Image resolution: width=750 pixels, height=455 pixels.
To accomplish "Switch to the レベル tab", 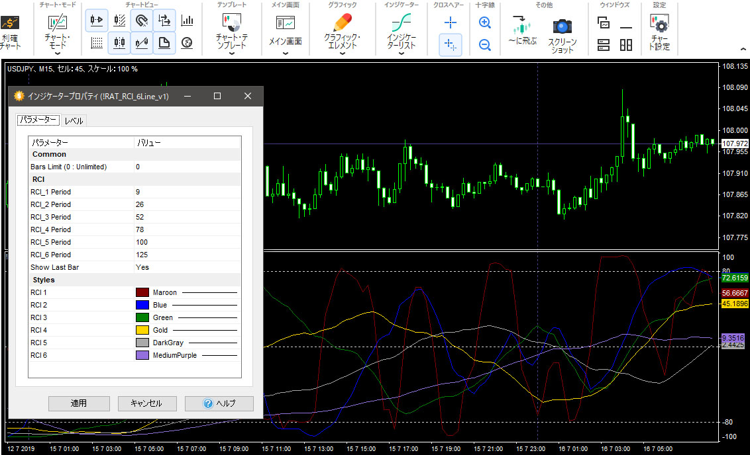I will coord(74,121).
